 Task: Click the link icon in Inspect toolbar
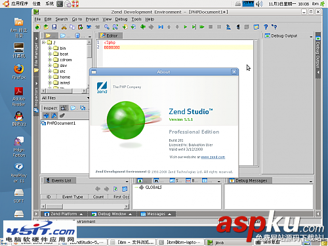click(62, 115)
